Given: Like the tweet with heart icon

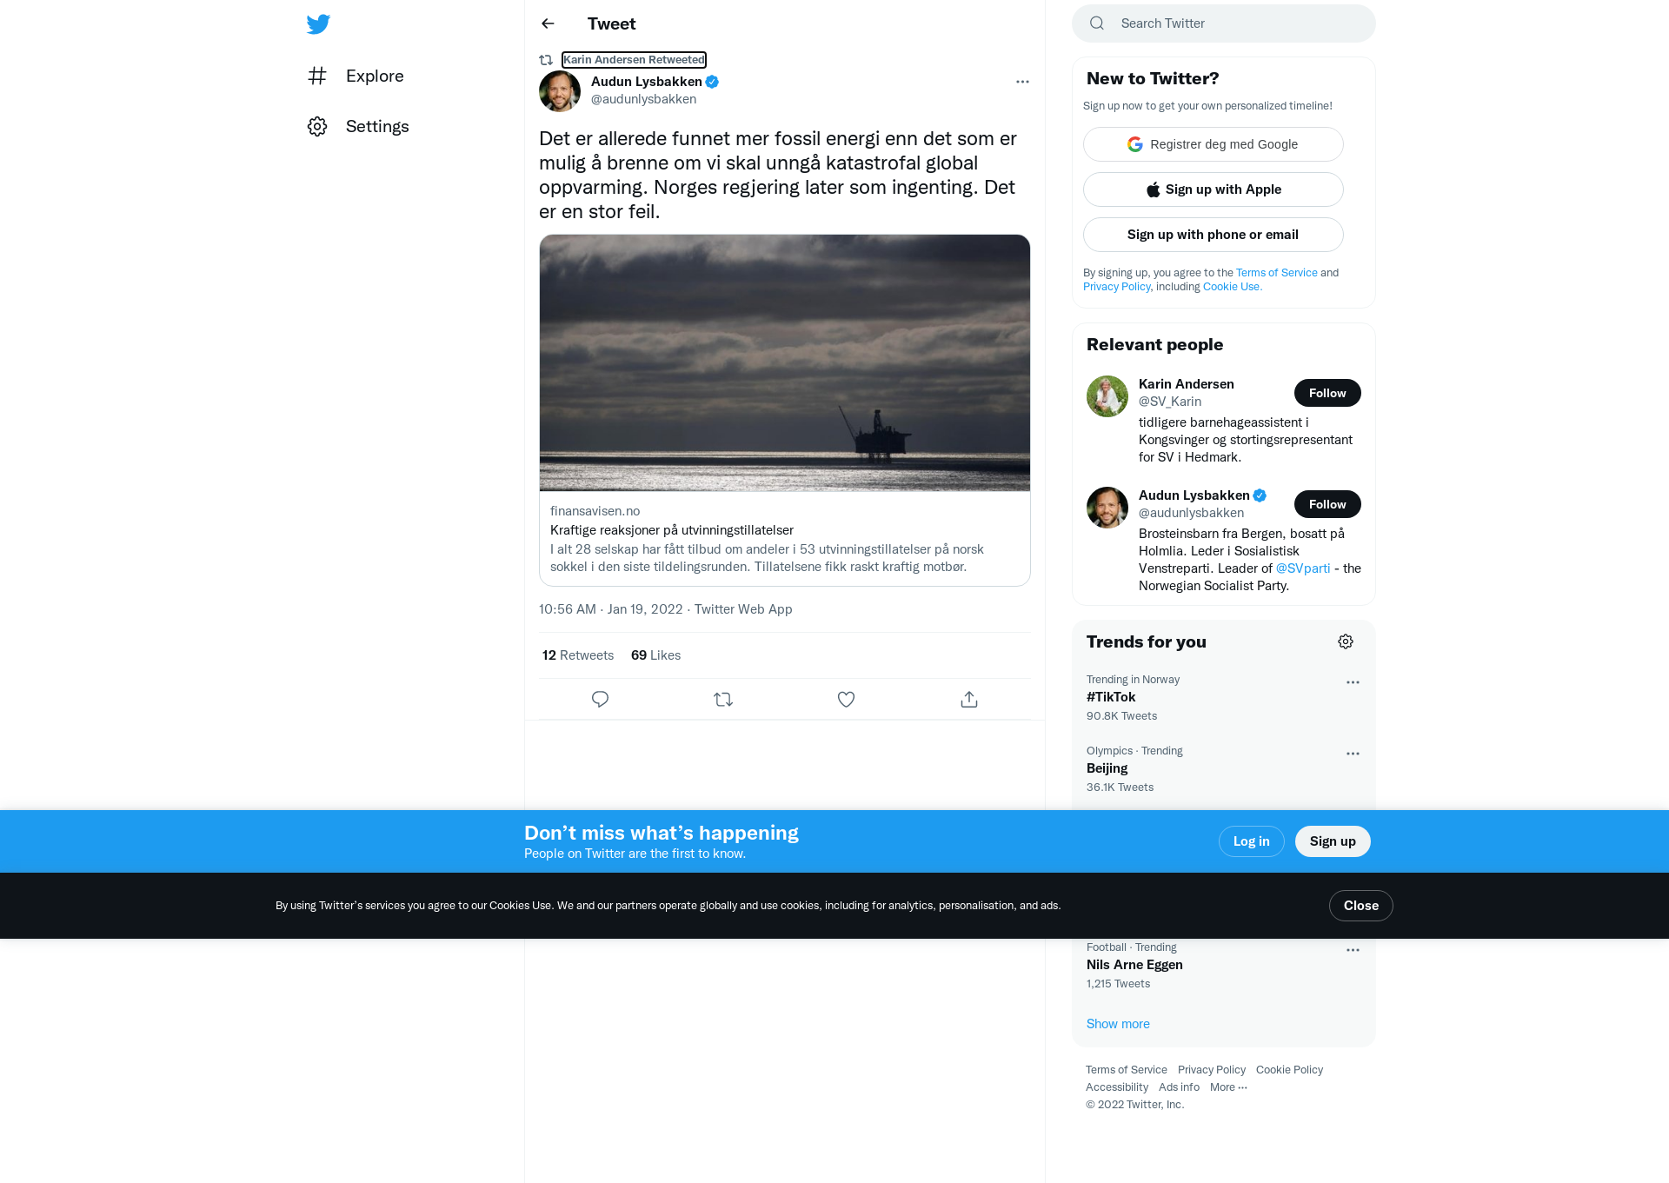Looking at the screenshot, I should coord(846,699).
